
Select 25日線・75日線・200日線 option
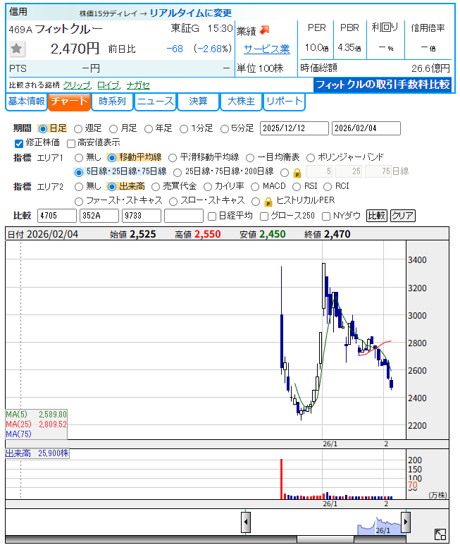178,172
